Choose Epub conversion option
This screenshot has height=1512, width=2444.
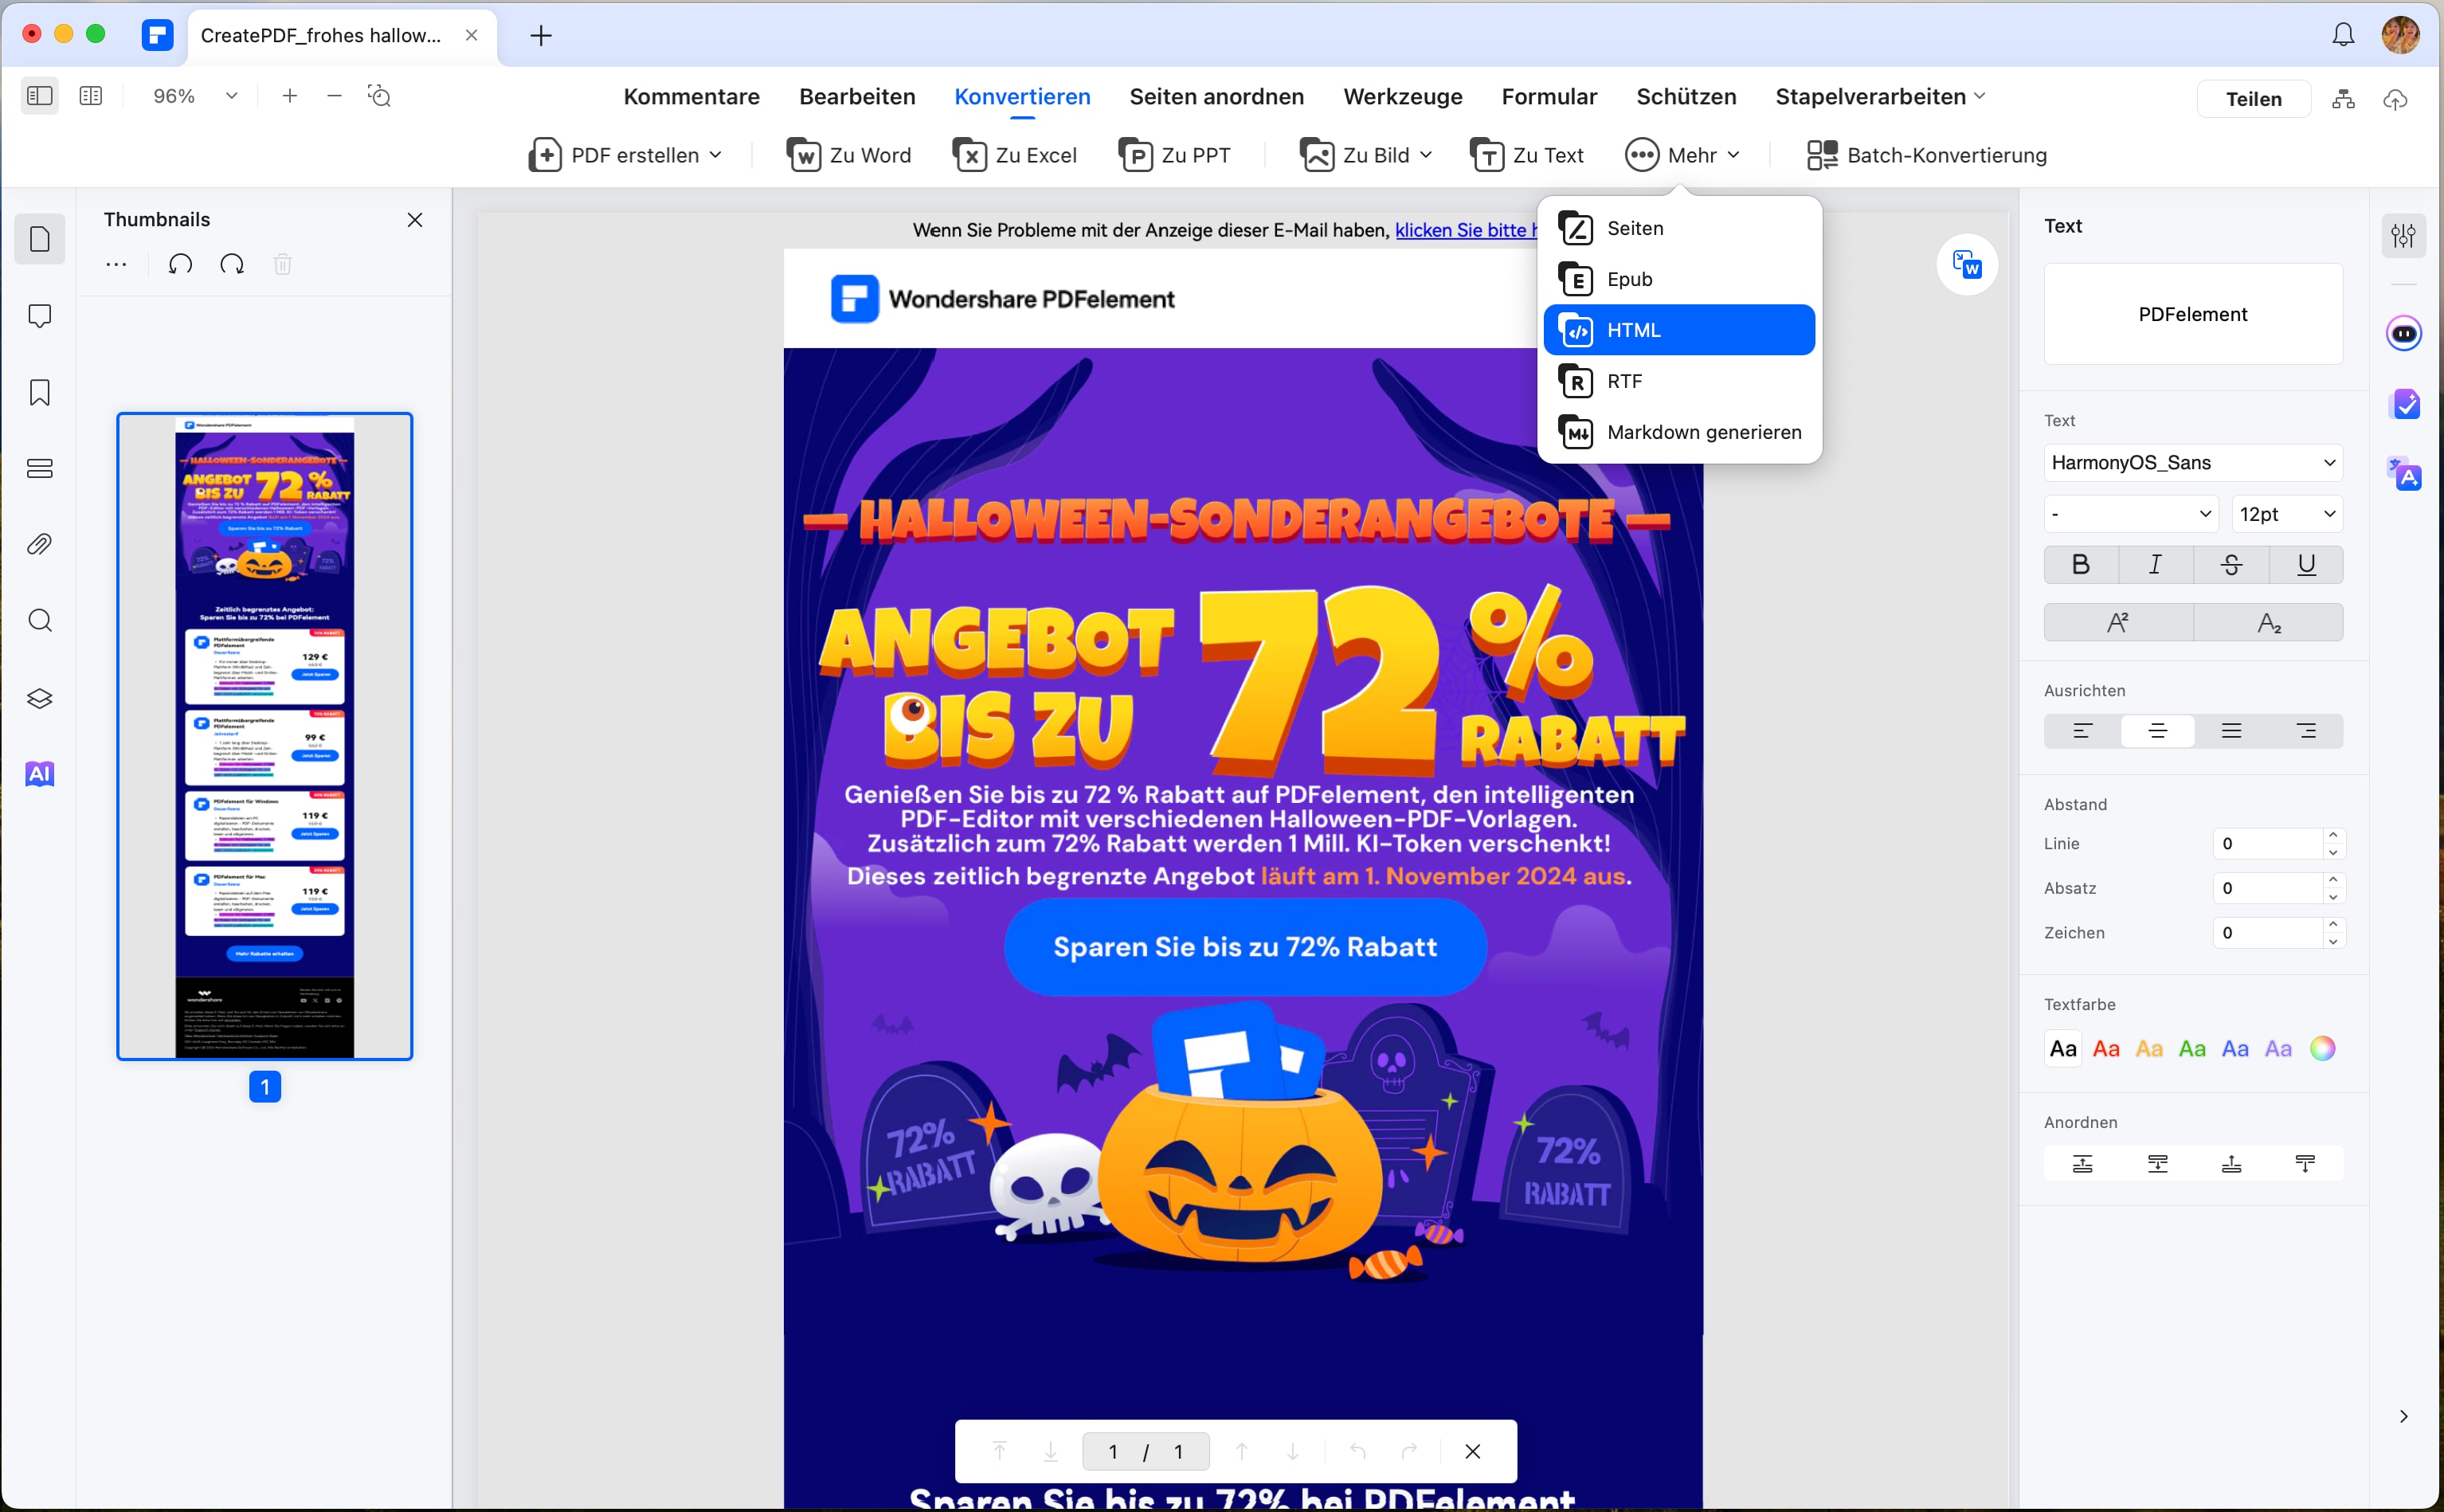click(x=1679, y=279)
